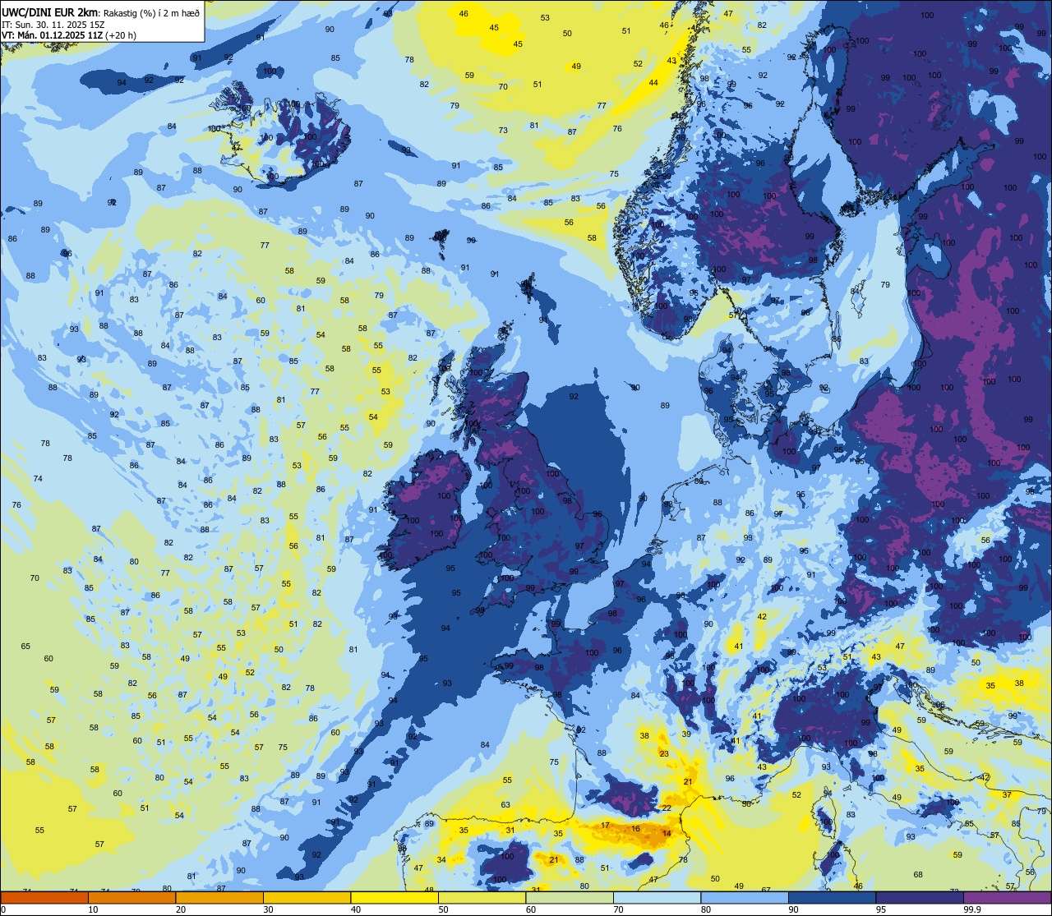Click the legend tick label 10
The height and width of the screenshot is (916, 1052).
(93, 909)
